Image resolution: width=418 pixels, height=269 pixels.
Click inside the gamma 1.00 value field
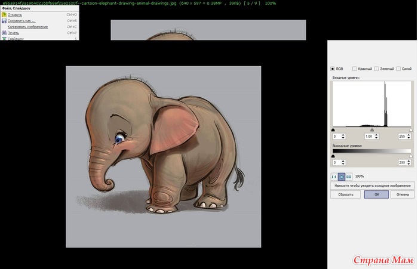click(370, 137)
